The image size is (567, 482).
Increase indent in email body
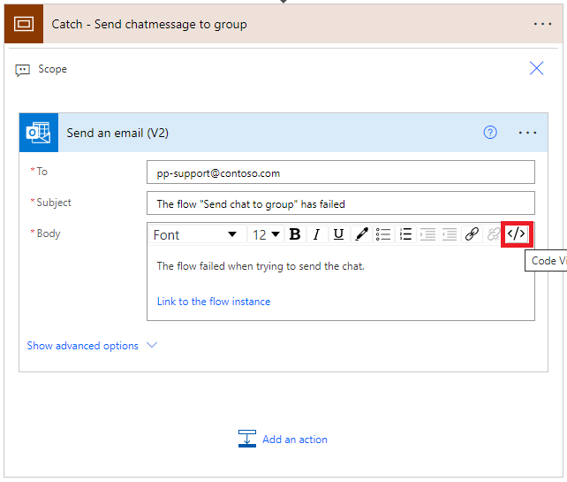[450, 234]
